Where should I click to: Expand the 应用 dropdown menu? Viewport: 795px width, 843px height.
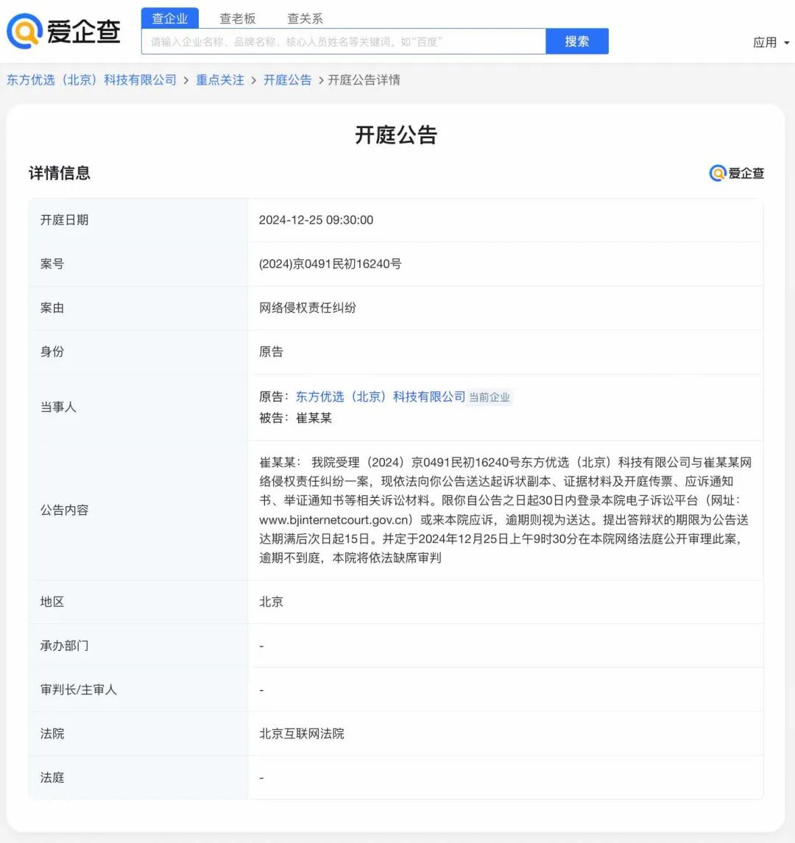tap(771, 43)
